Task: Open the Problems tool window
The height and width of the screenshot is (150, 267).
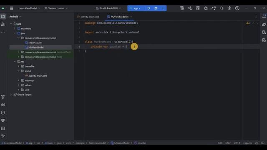Action: [3, 112]
